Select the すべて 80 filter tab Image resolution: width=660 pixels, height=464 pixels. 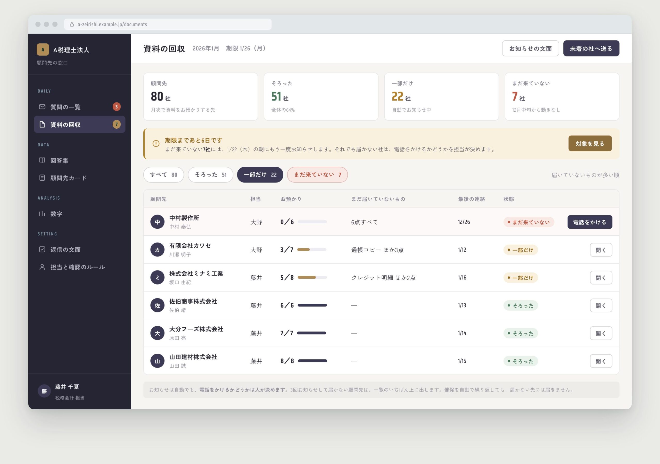(x=163, y=175)
